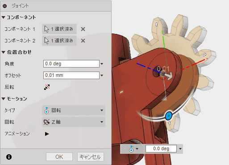
Task: Click the ジョイント dialog title
Action: pos(20,6)
